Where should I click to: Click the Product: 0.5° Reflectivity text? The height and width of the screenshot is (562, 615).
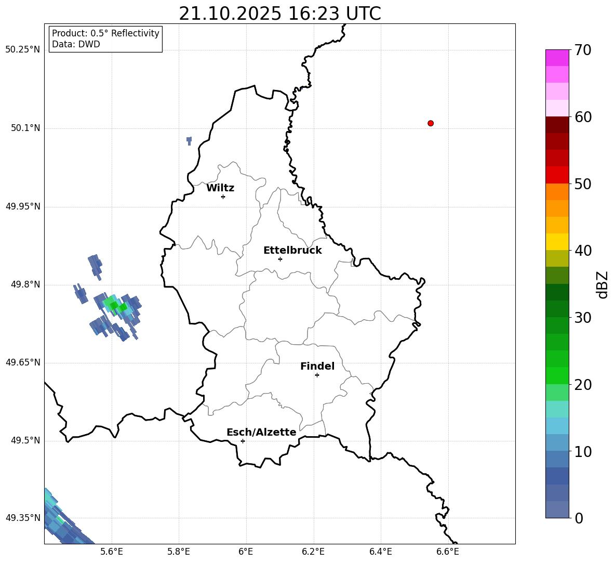(x=105, y=33)
